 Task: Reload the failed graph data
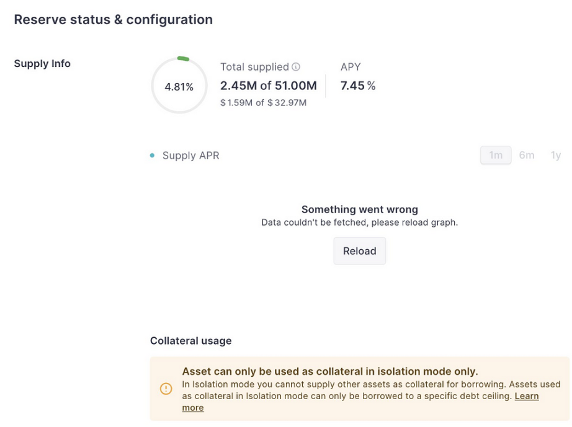click(x=359, y=251)
